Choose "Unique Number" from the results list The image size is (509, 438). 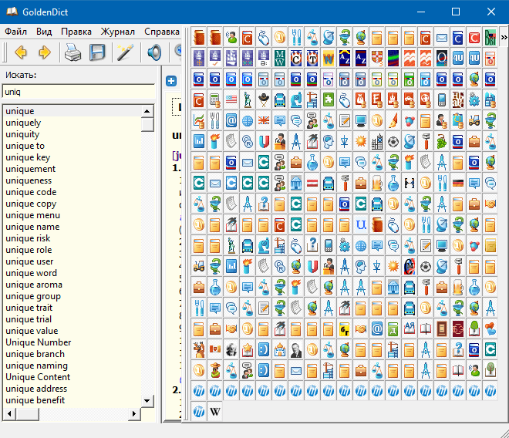[38, 342]
